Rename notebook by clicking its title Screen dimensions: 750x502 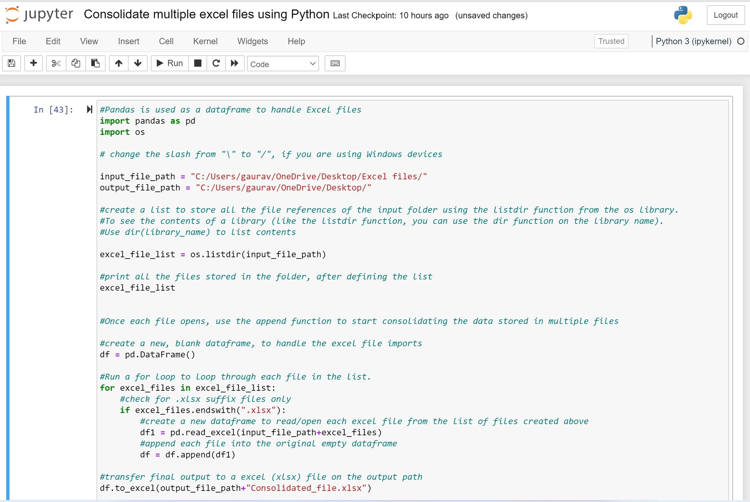pos(206,14)
